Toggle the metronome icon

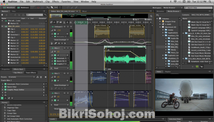coord(64,22)
